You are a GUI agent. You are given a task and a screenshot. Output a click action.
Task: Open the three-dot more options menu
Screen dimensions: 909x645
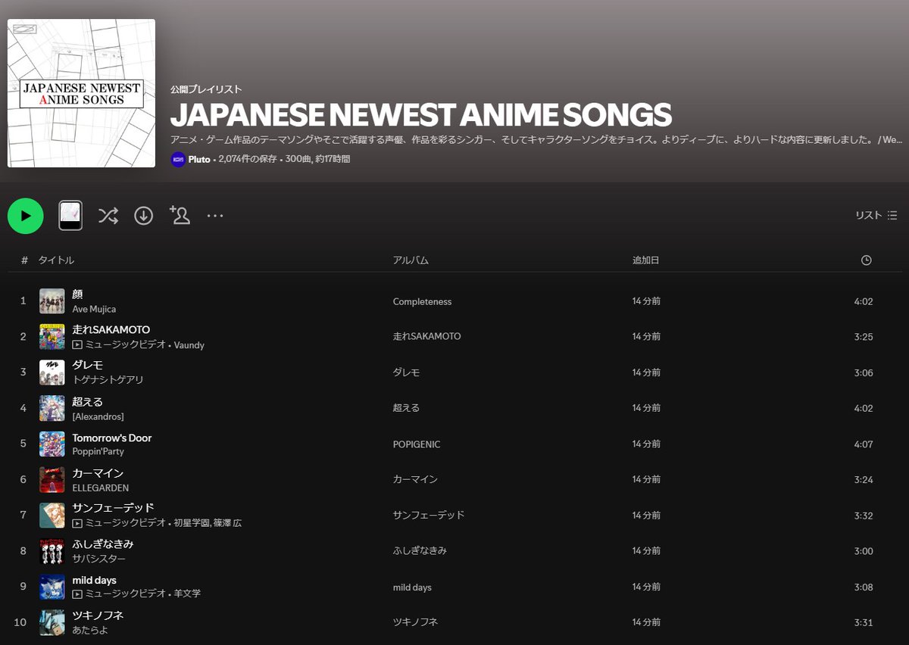click(x=215, y=216)
